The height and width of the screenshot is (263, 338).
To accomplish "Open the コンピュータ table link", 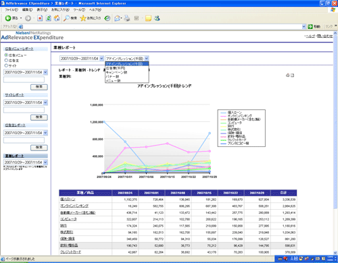I will [68, 219].
